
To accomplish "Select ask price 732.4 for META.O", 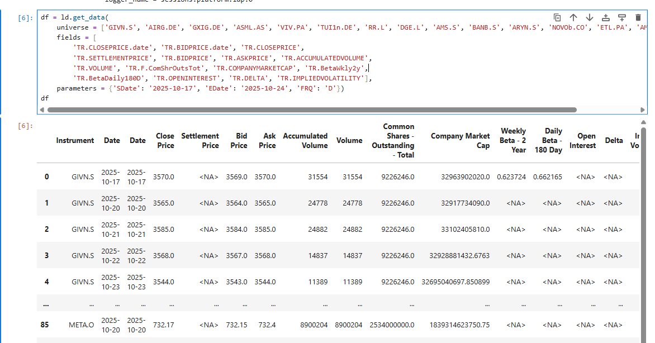I will [267, 325].
